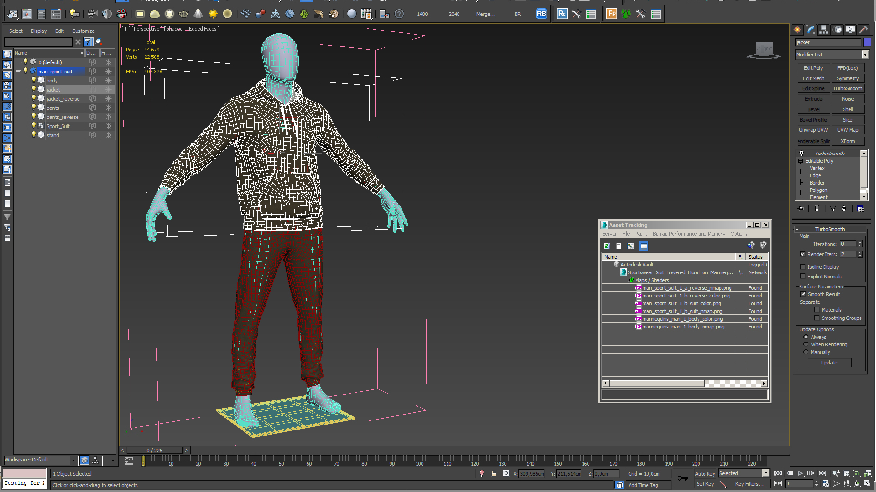The width and height of the screenshot is (876, 492).
Task: Go to the end frame button
Action: pyautogui.click(x=822, y=474)
